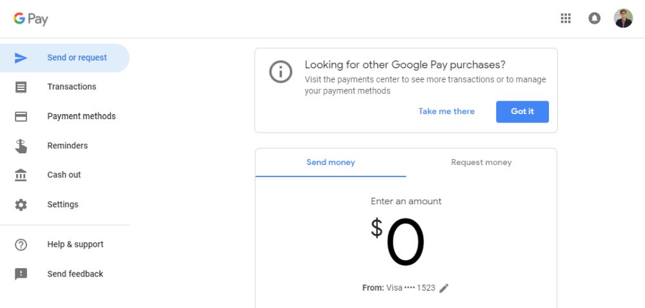The width and height of the screenshot is (645, 308).
Task: Go to the Google Pay logo home
Action: [x=31, y=19]
